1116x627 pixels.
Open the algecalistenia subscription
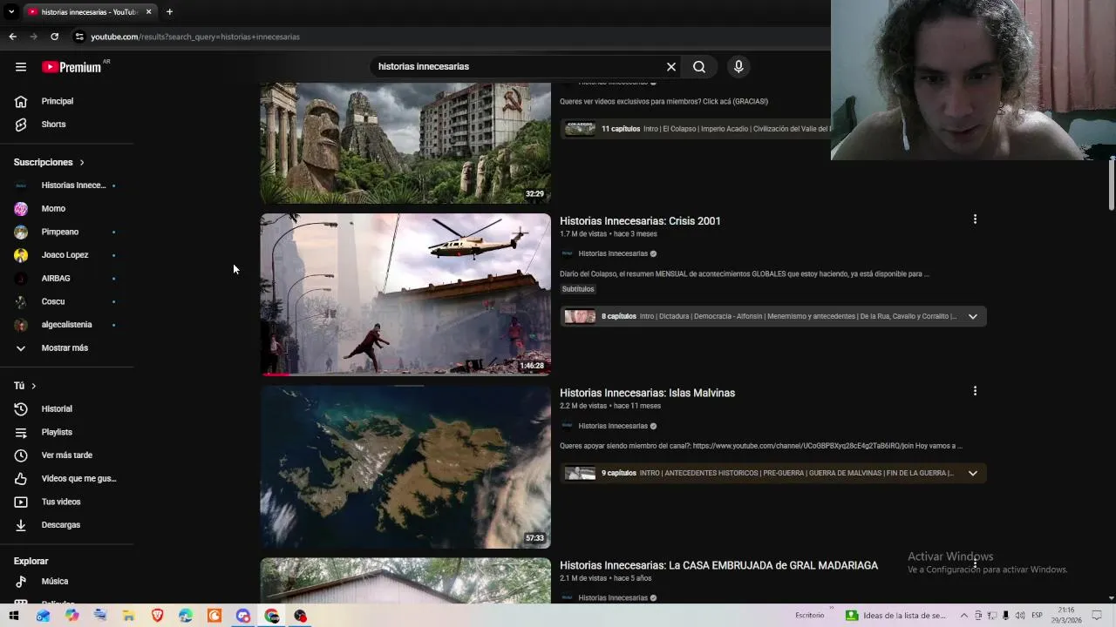[67, 325]
